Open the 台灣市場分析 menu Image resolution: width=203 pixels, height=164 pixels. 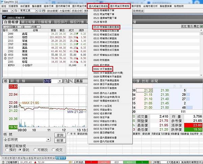point(151,6)
